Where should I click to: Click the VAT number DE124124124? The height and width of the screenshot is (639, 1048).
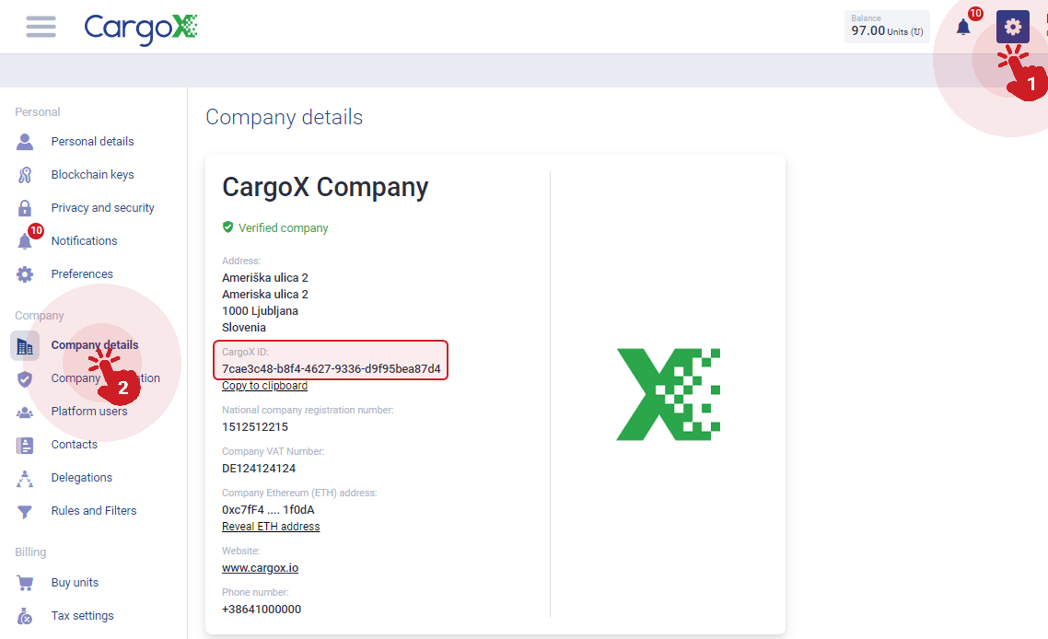(x=259, y=469)
